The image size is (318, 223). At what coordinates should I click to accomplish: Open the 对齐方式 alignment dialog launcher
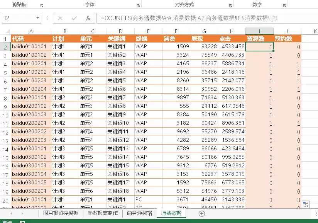230,6
